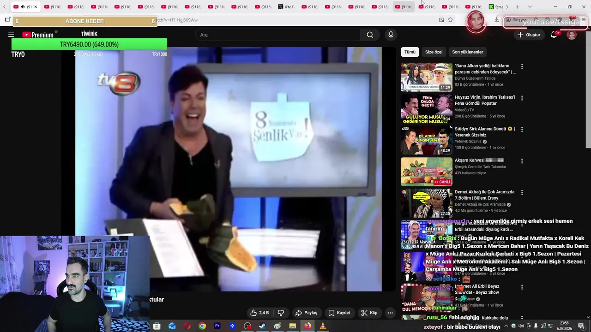The height and width of the screenshot is (332, 591).
Task: Open VLC media player from taskbar
Action: coord(323,326)
